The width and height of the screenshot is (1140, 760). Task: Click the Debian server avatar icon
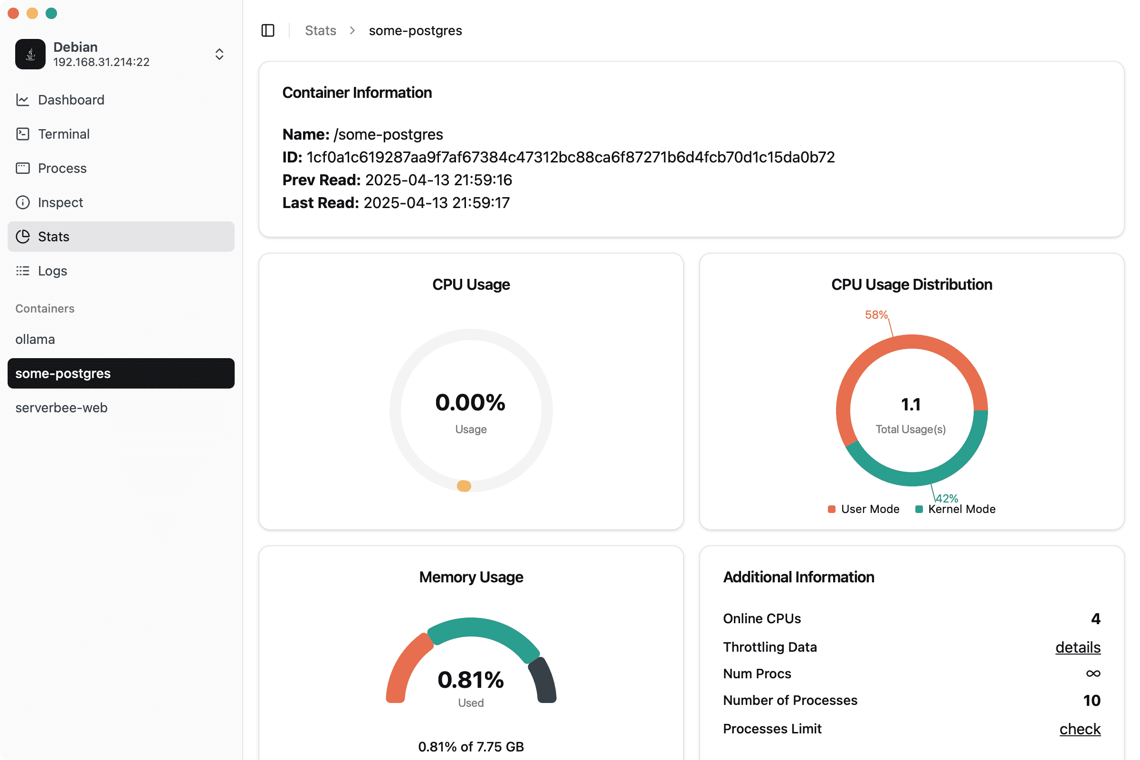pos(30,54)
